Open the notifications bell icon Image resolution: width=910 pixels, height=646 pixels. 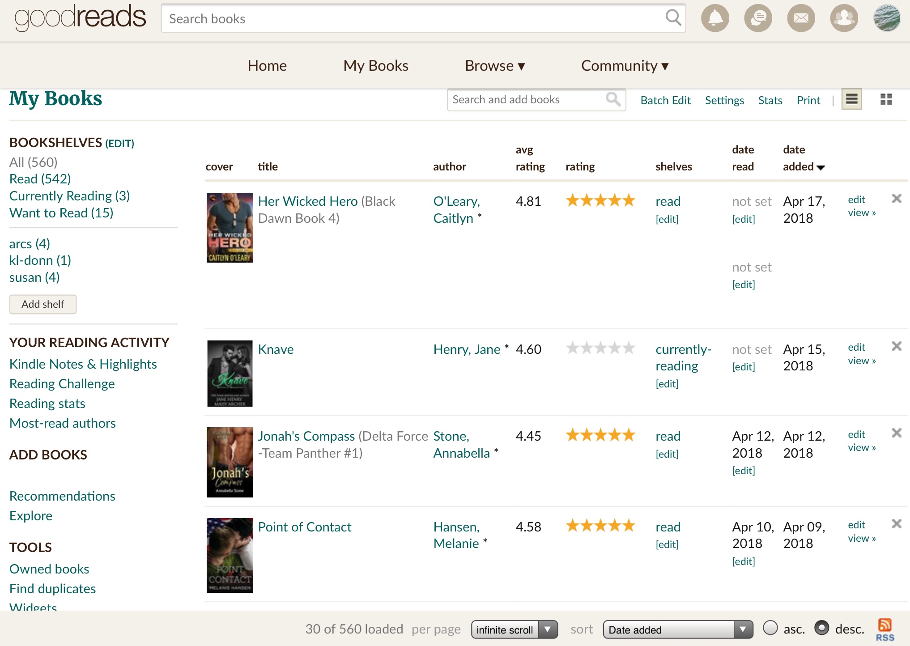(715, 19)
